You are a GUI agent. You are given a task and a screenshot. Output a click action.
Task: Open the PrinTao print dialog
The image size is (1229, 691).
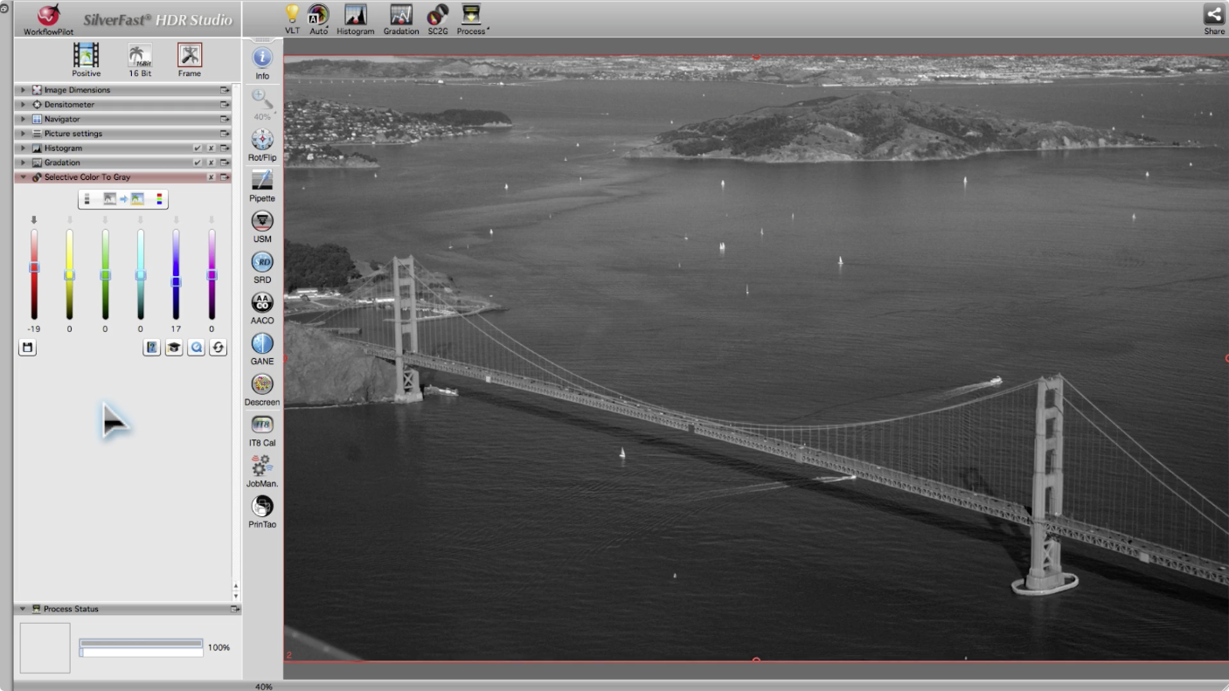(262, 507)
